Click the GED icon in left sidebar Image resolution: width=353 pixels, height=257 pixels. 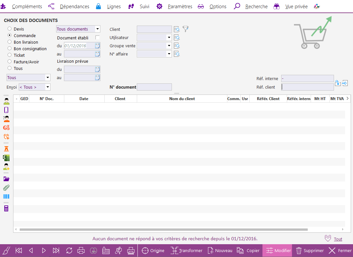pyautogui.click(x=6, y=128)
